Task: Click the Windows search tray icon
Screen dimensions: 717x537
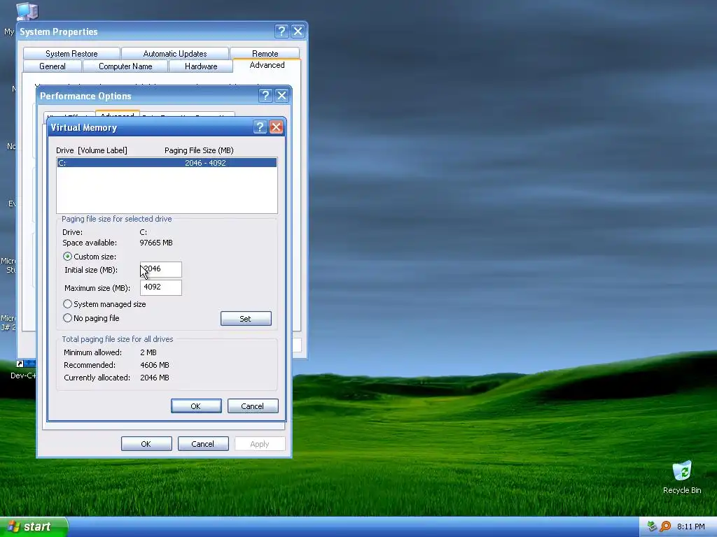Action: click(665, 527)
